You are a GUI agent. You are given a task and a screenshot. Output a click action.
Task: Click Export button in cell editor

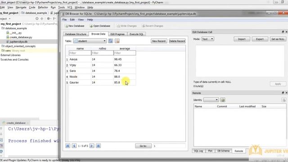(x=260, y=39)
